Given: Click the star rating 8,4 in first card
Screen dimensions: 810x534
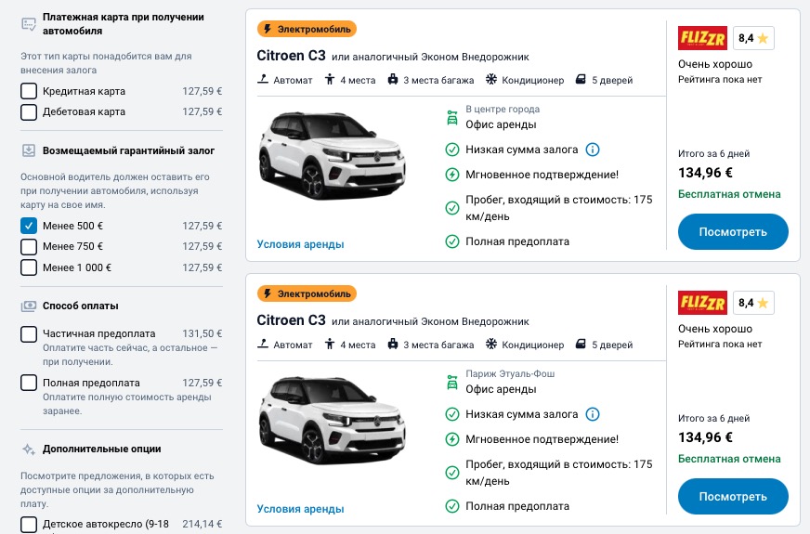Looking at the screenshot, I should (753, 38).
